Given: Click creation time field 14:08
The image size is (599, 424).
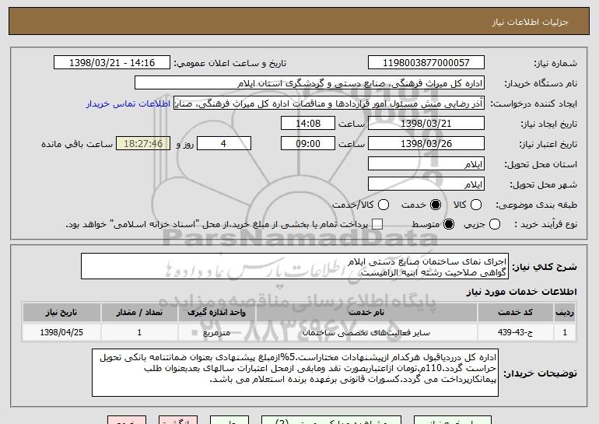Looking at the screenshot, I should [308, 124].
